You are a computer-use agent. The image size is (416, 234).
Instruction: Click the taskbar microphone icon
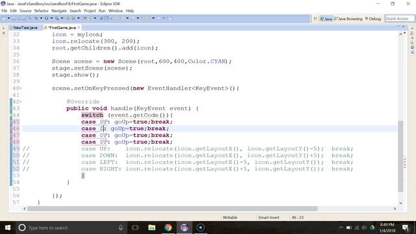(x=121, y=227)
